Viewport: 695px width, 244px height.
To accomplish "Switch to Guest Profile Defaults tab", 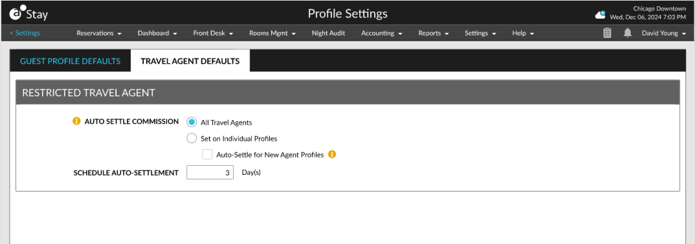I will (70, 61).
